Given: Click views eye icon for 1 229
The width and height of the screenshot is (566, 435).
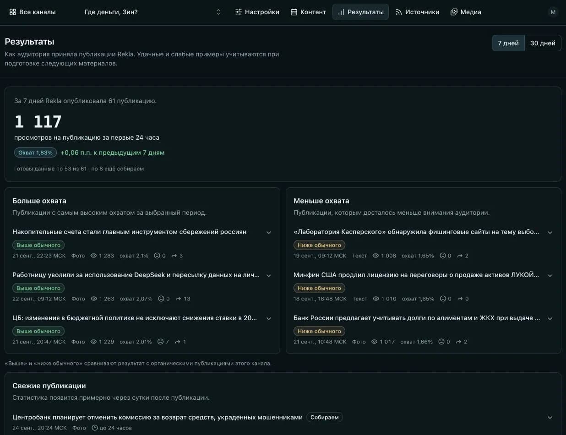Looking at the screenshot, I should pos(94,342).
